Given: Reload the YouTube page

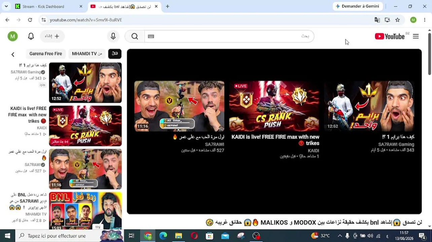Looking at the screenshot, I should [x=30, y=20].
